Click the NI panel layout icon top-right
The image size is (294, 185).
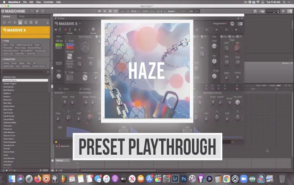(290, 11)
